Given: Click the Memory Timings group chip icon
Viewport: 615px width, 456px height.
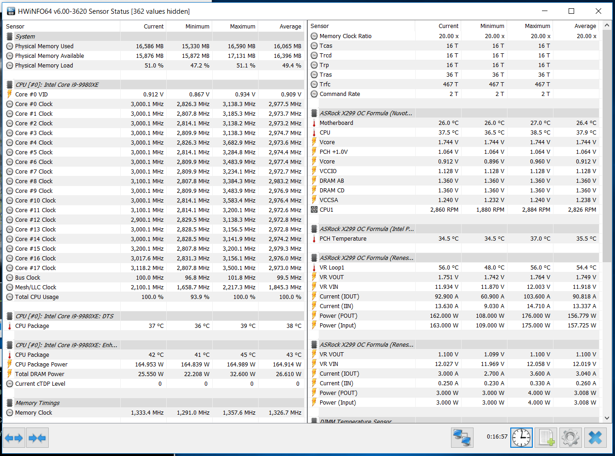Looking at the screenshot, I should pos(10,403).
